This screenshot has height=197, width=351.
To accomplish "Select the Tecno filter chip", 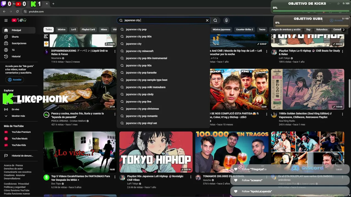I will 262,30.
